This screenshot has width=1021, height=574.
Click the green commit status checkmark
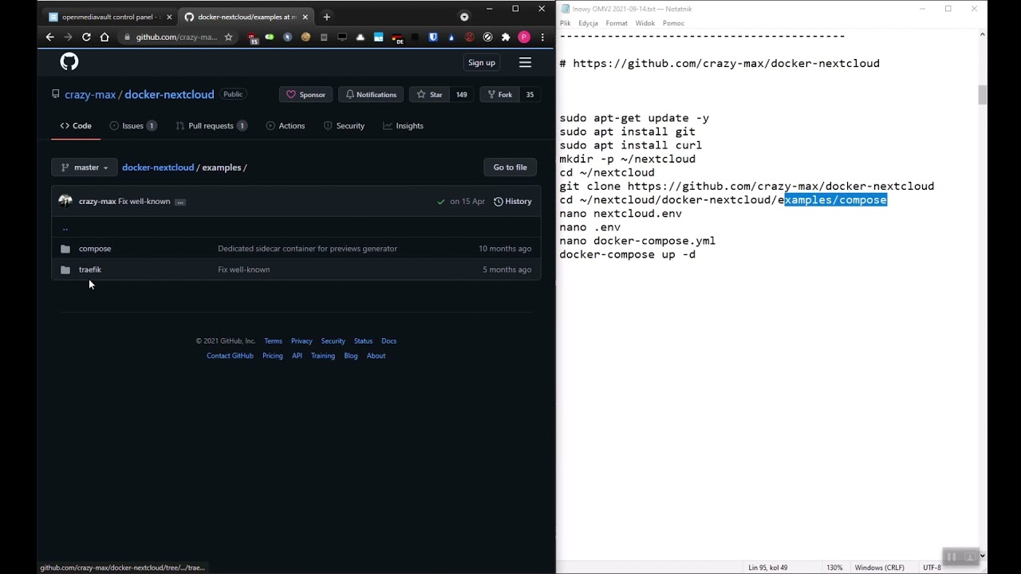click(x=441, y=202)
